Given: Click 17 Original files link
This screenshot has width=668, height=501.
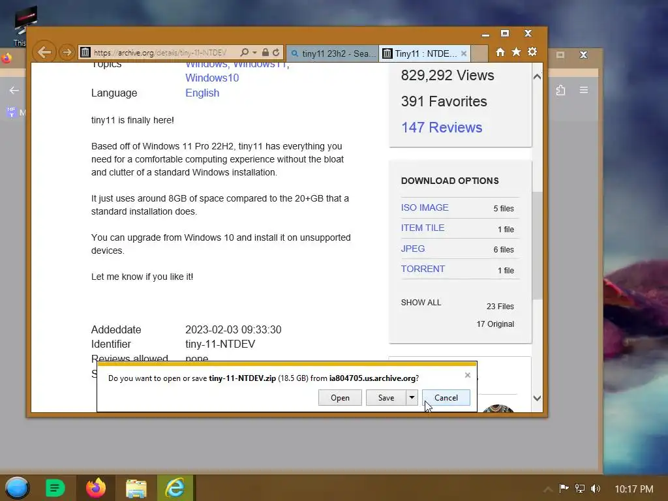Looking at the screenshot, I should click(495, 324).
